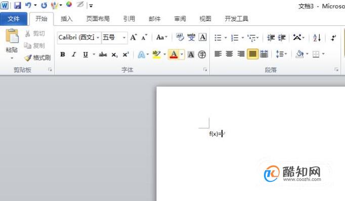345x201 pixels.
Task: Toggle underline formatting
Action: click(85, 54)
